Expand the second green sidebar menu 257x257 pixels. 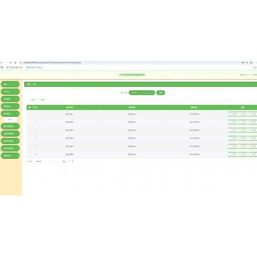click(x=10, y=91)
